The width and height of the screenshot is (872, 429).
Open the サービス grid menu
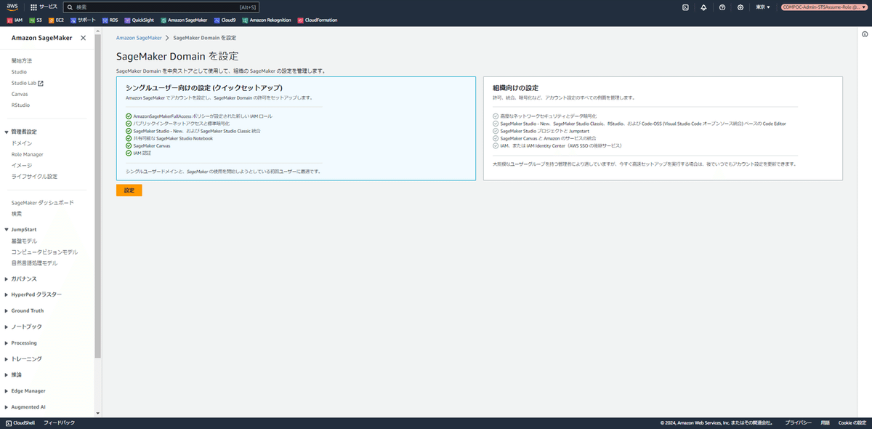coord(44,7)
